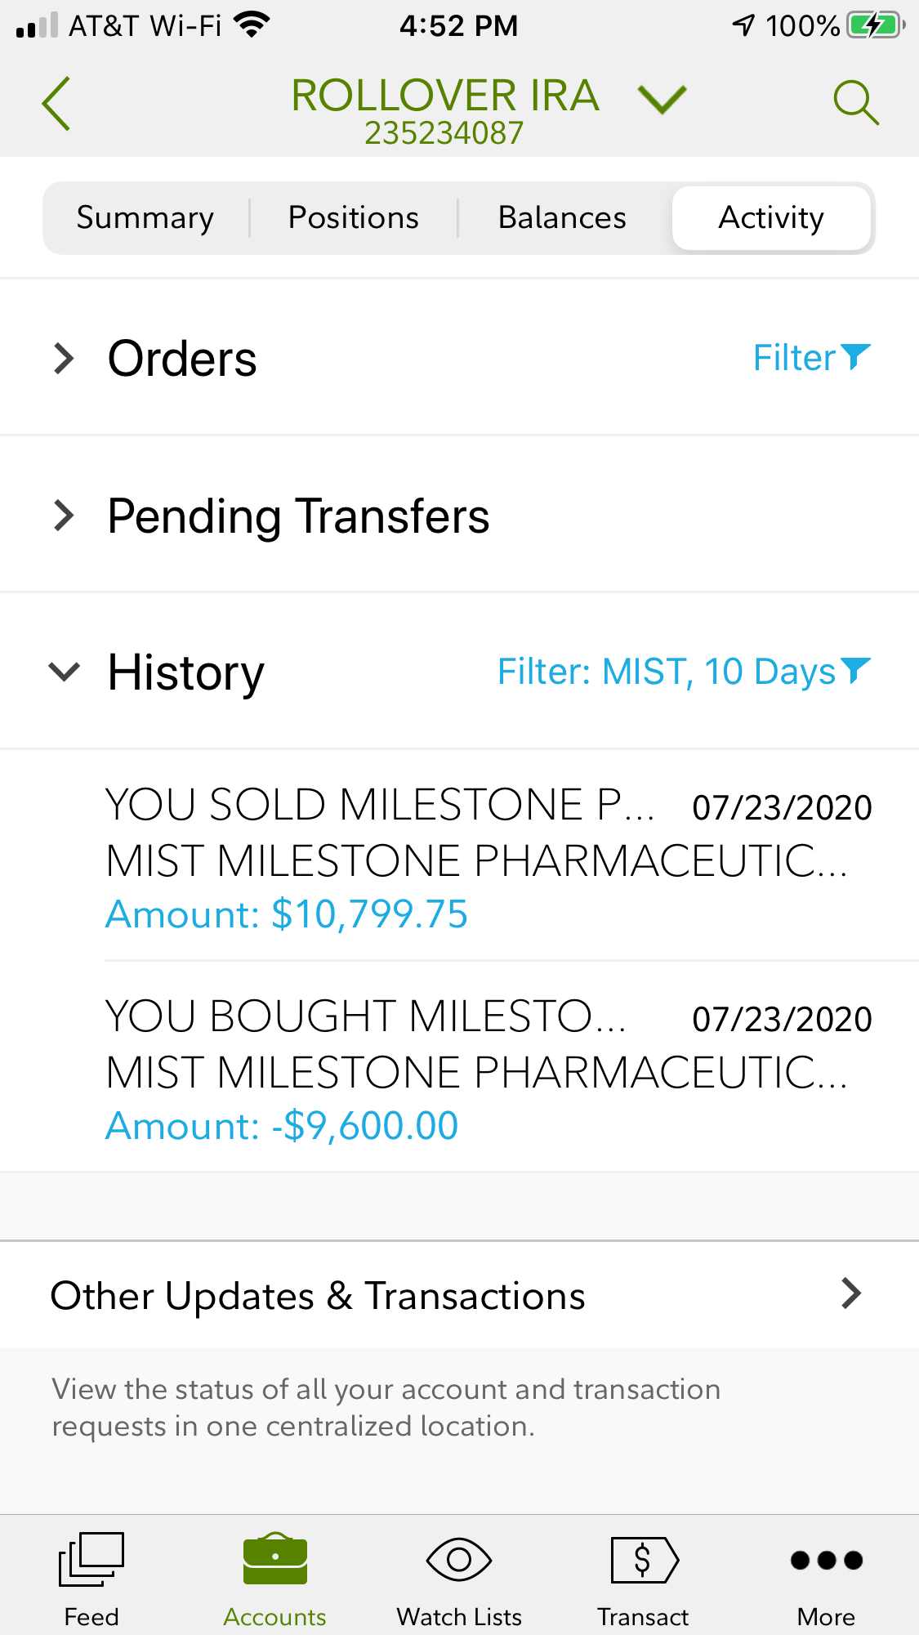Screen dimensions: 919x1635
Task: Open the YOU BOUGHT MILESTONE transaction
Action: point(488,1070)
